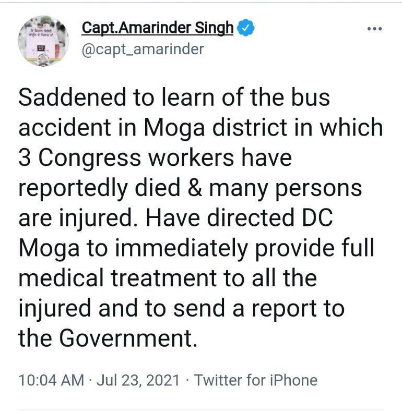The image size is (402, 413).
Task: Click the Jul 23, 2021 date
Action: coord(139,380)
